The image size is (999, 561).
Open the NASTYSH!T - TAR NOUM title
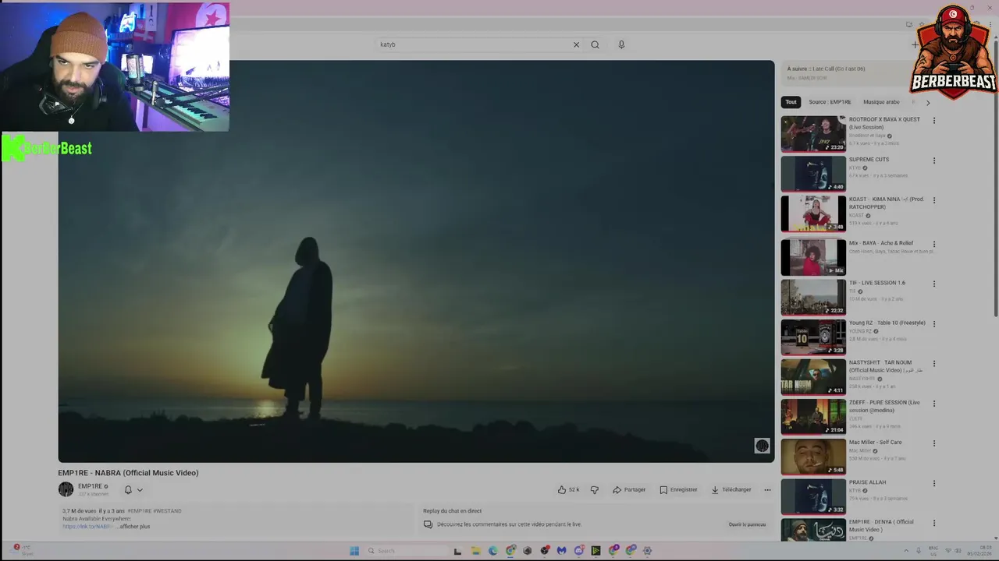(886, 366)
